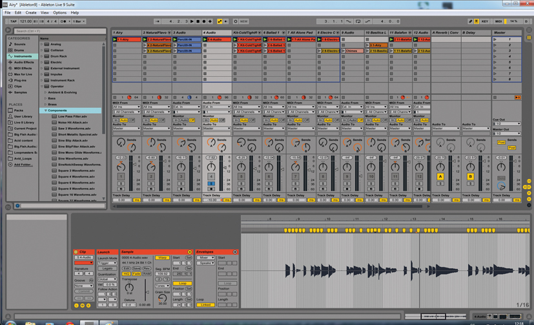The image size is (534, 325).
Task: Open warp mode Tones dropdown
Action: point(162,286)
